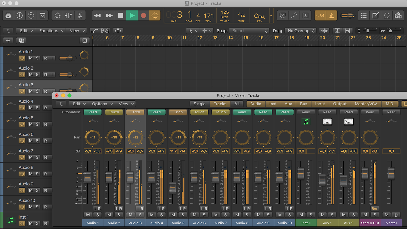The width and height of the screenshot is (407, 229).
Task: Open the Inspector info icon
Action: pyautogui.click(x=19, y=15)
